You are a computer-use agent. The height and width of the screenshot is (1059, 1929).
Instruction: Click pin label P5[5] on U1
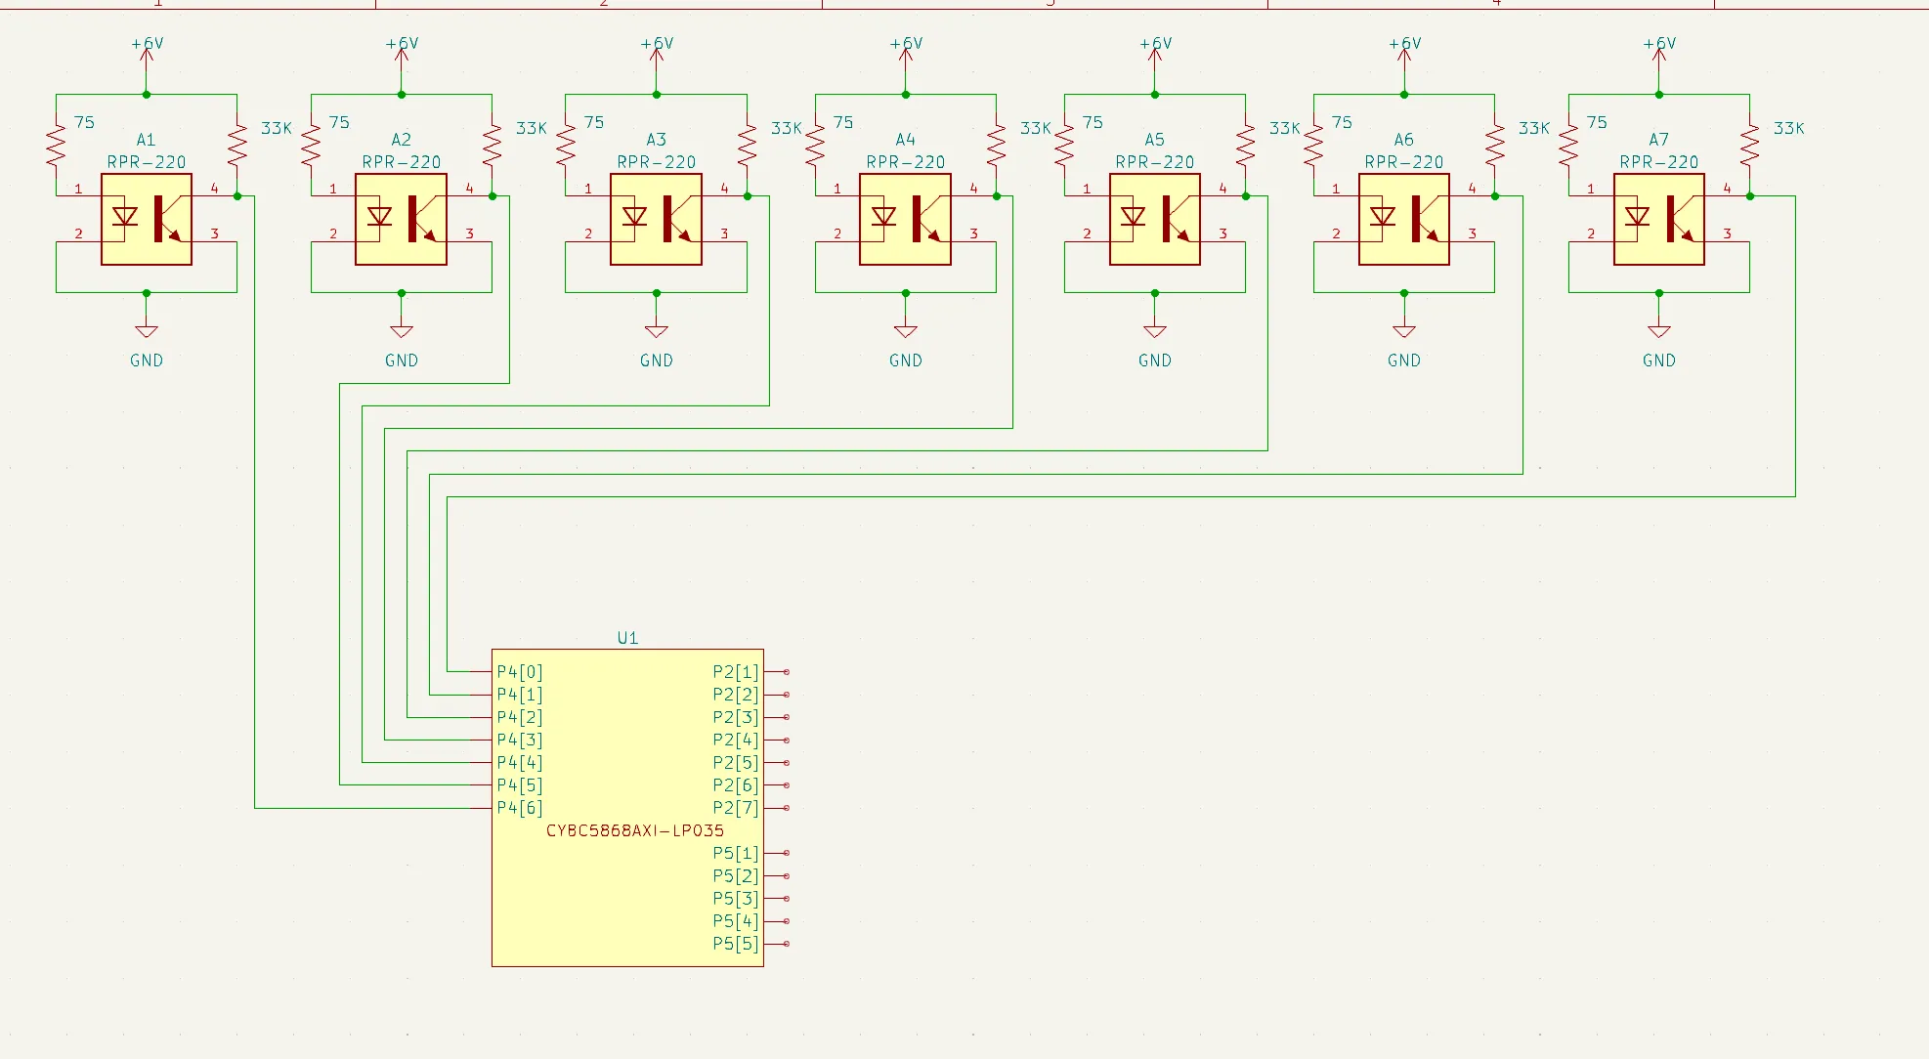[736, 944]
